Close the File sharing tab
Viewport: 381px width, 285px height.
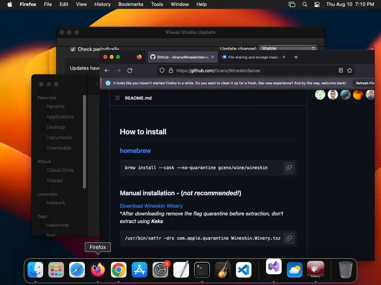[284, 57]
